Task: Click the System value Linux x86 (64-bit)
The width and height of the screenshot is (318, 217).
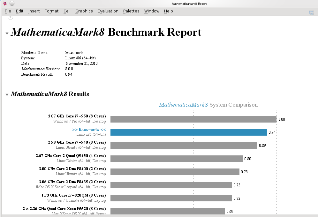Action: tap(80, 58)
